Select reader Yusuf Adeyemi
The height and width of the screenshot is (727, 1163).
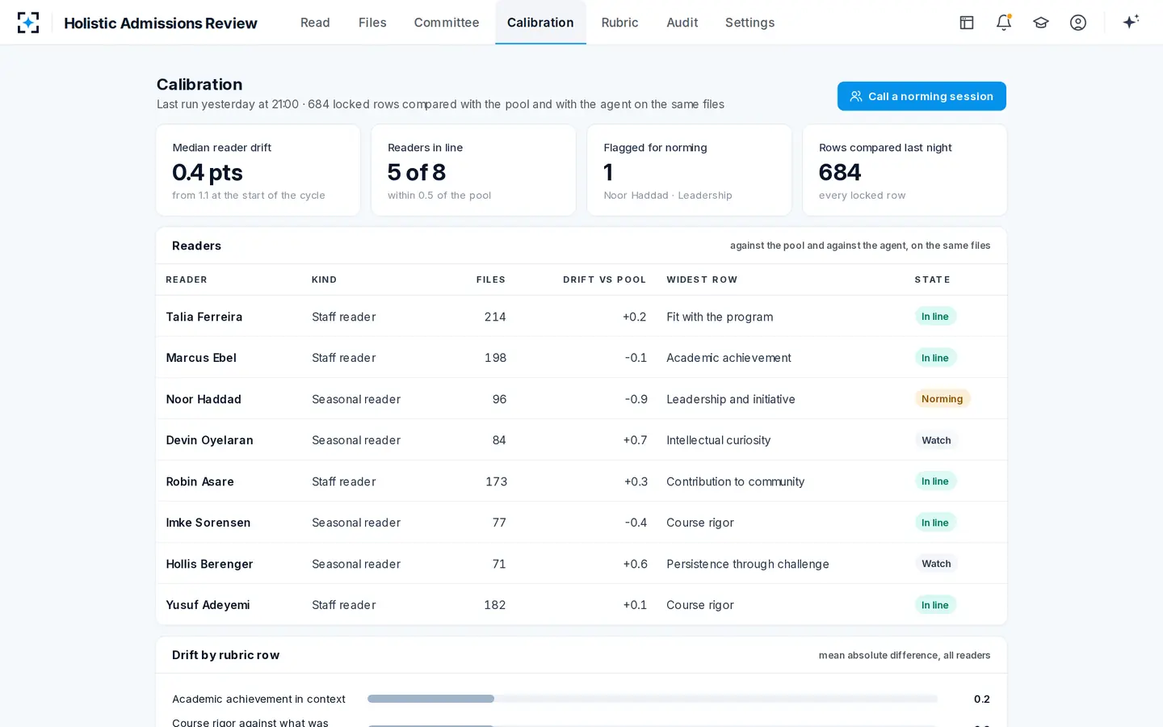pyautogui.click(x=208, y=605)
